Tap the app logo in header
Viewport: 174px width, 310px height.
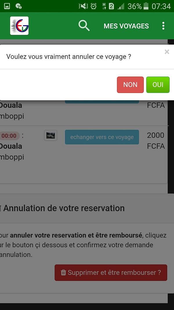(19, 26)
